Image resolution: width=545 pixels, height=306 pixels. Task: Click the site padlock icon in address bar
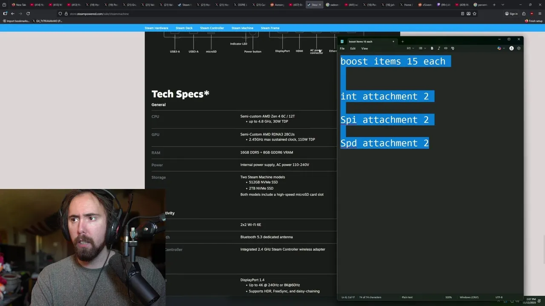(66, 14)
